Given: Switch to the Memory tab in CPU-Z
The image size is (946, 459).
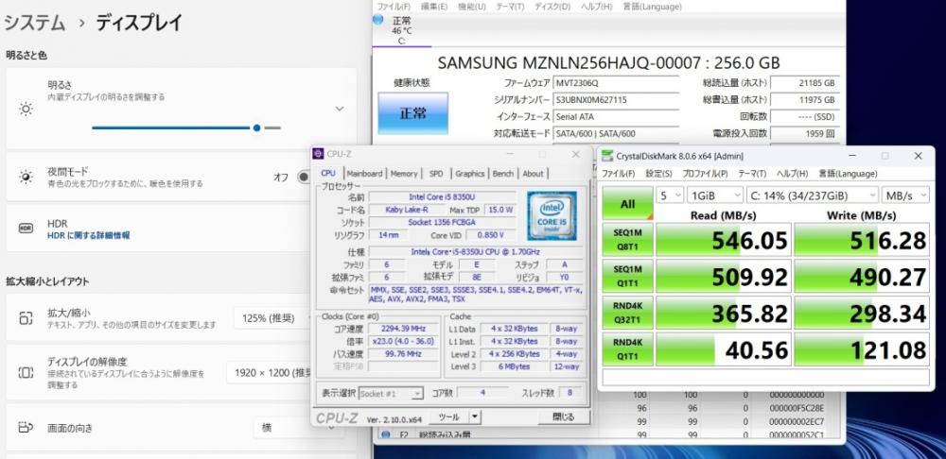Looking at the screenshot, I should [404, 174].
